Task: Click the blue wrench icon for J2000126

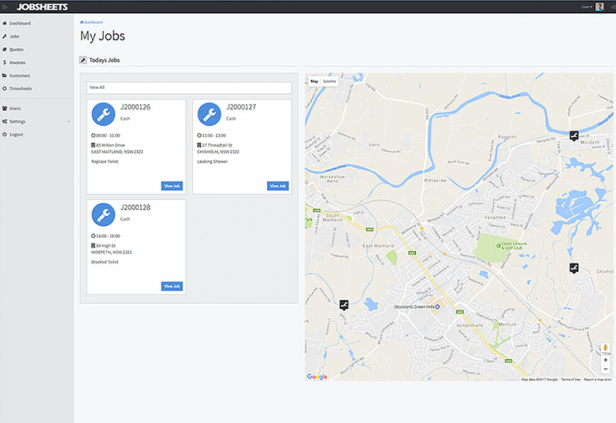Action: (x=103, y=114)
